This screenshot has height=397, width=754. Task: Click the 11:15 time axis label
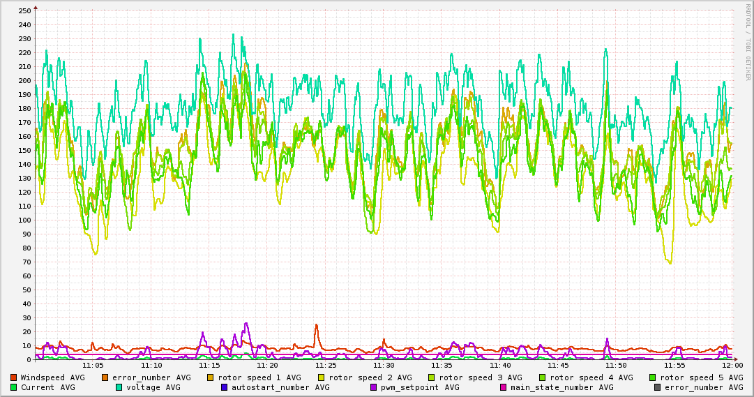coord(210,366)
